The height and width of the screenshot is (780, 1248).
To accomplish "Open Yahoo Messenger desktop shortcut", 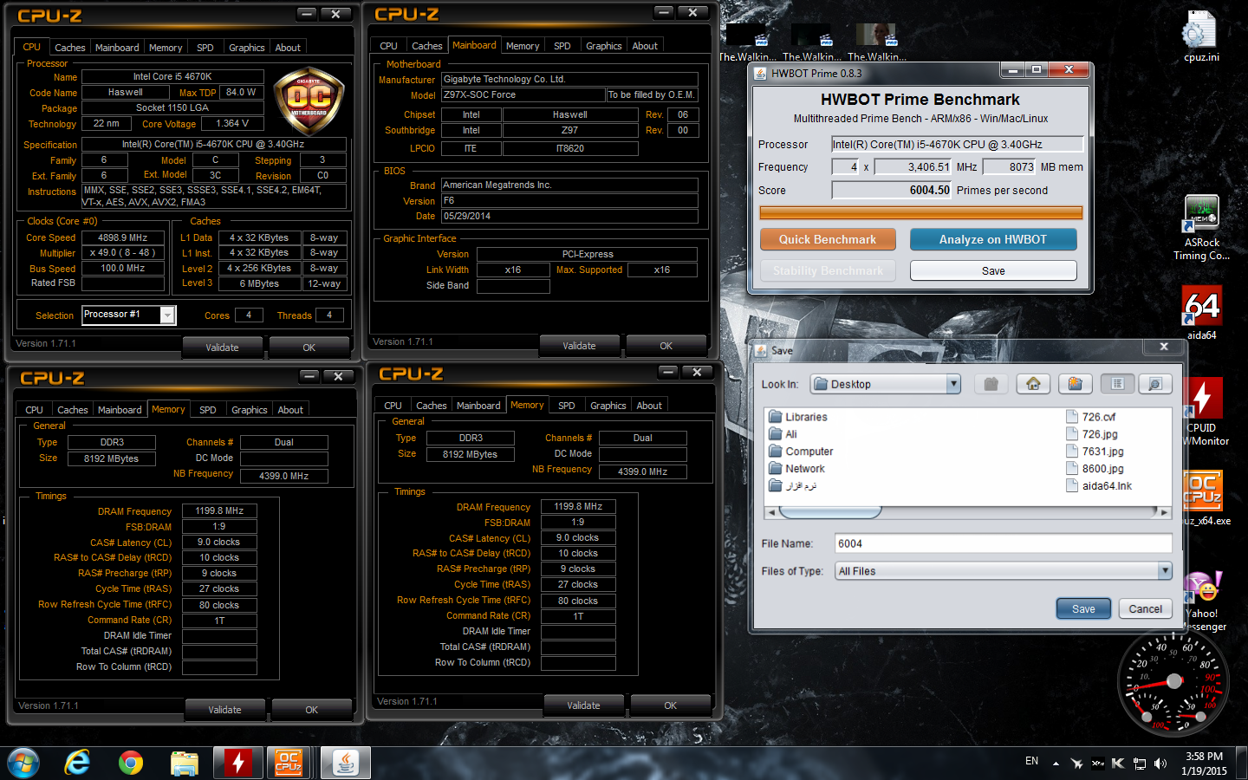I will click(1203, 600).
